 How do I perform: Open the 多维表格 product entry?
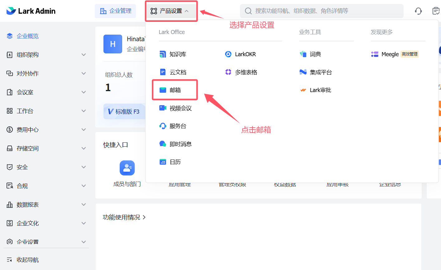pyautogui.click(x=246, y=72)
